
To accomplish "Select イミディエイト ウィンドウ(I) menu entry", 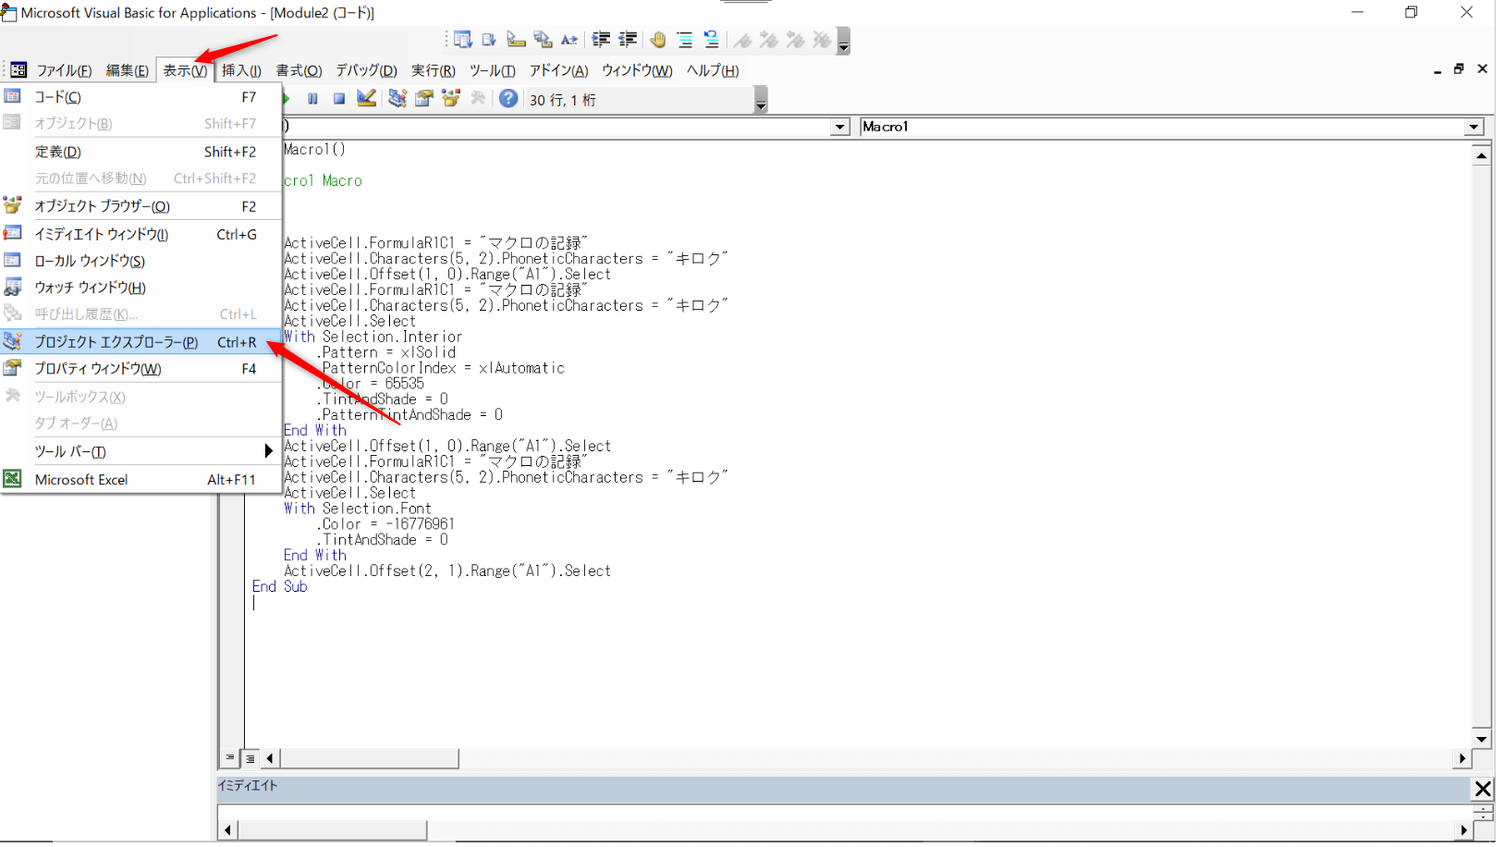I will [x=141, y=235].
